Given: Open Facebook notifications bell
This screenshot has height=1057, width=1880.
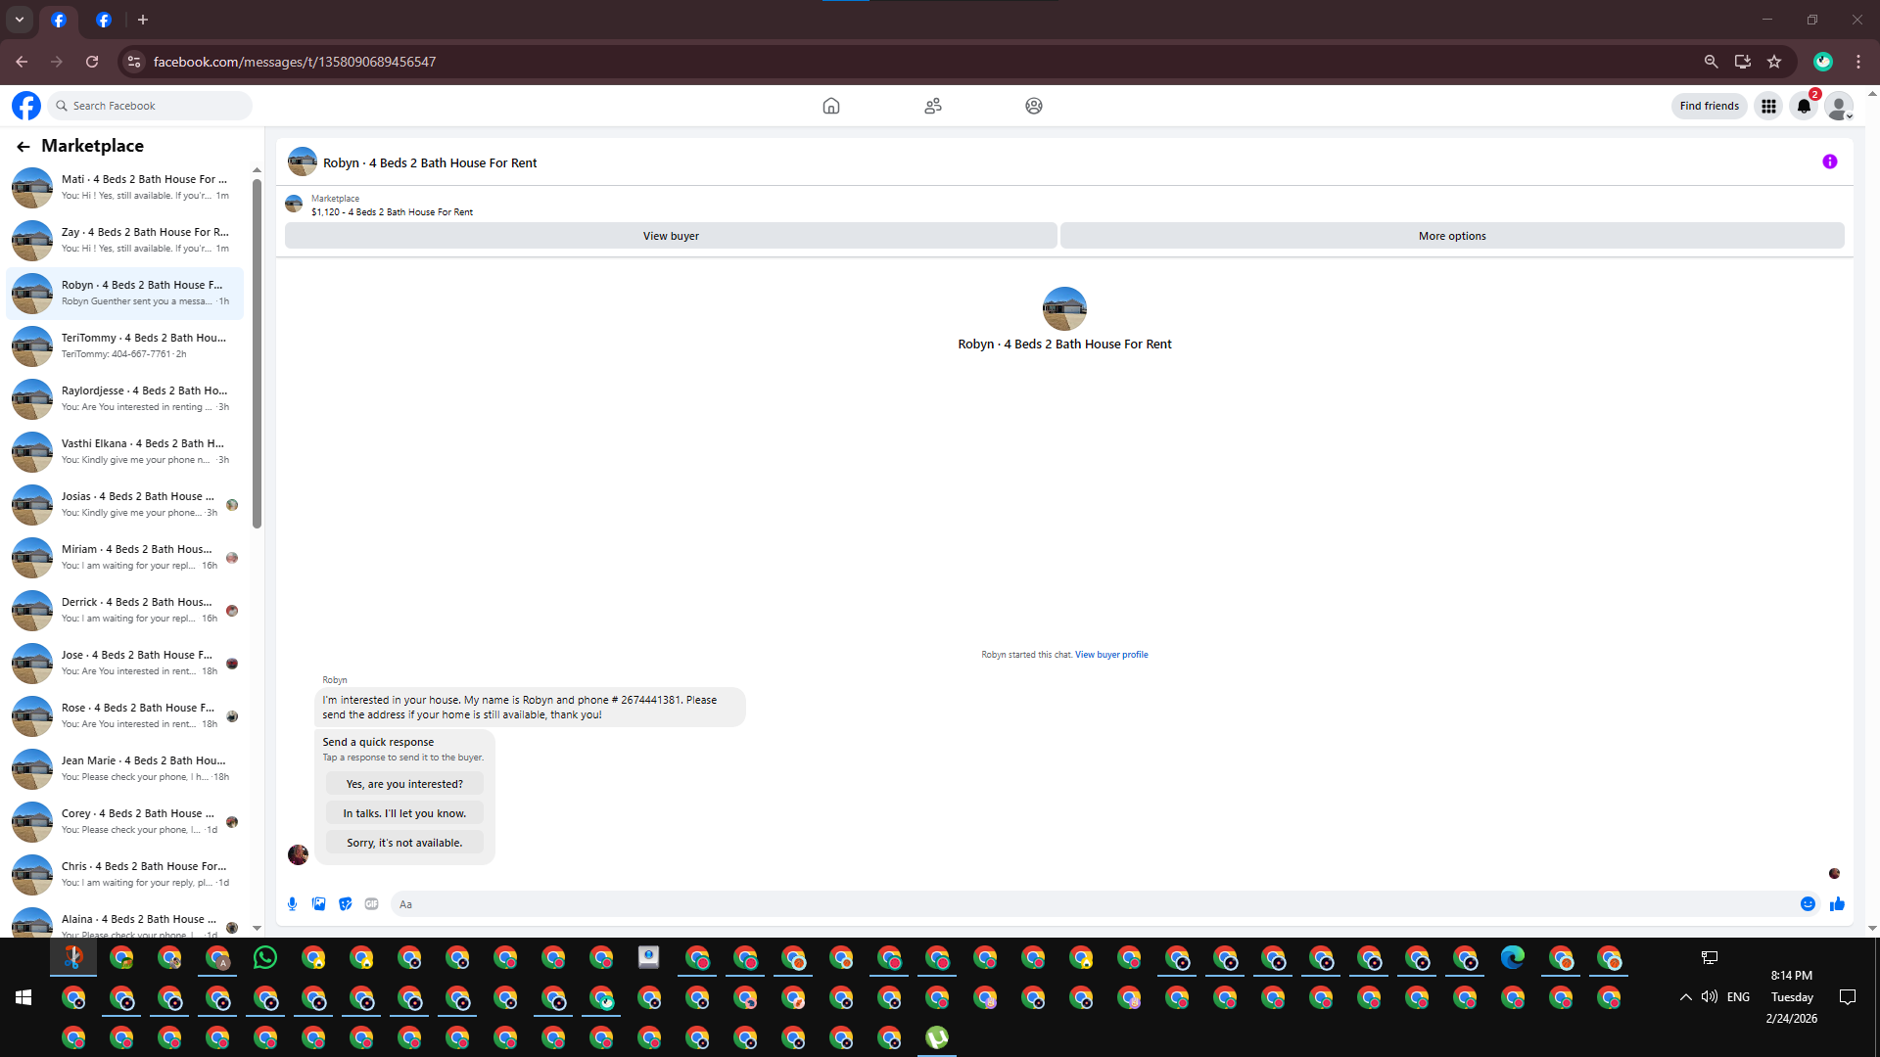Looking at the screenshot, I should coord(1804,106).
